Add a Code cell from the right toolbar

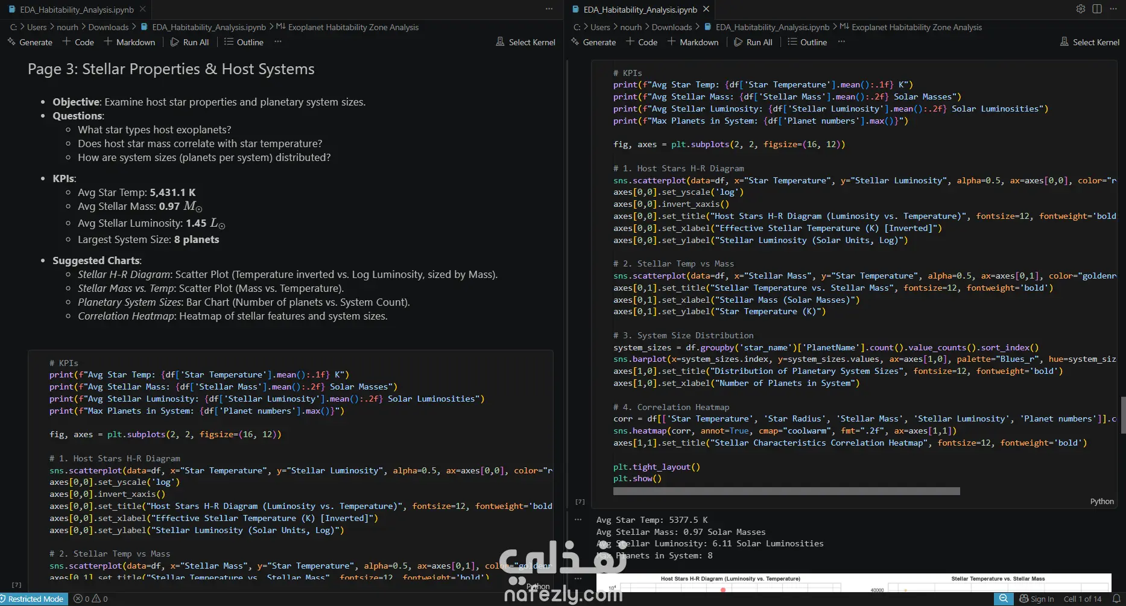point(642,42)
